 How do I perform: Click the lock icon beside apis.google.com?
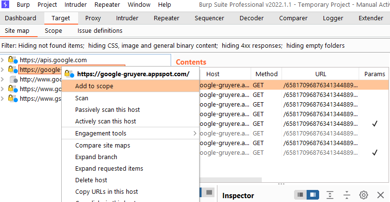[x=13, y=60]
